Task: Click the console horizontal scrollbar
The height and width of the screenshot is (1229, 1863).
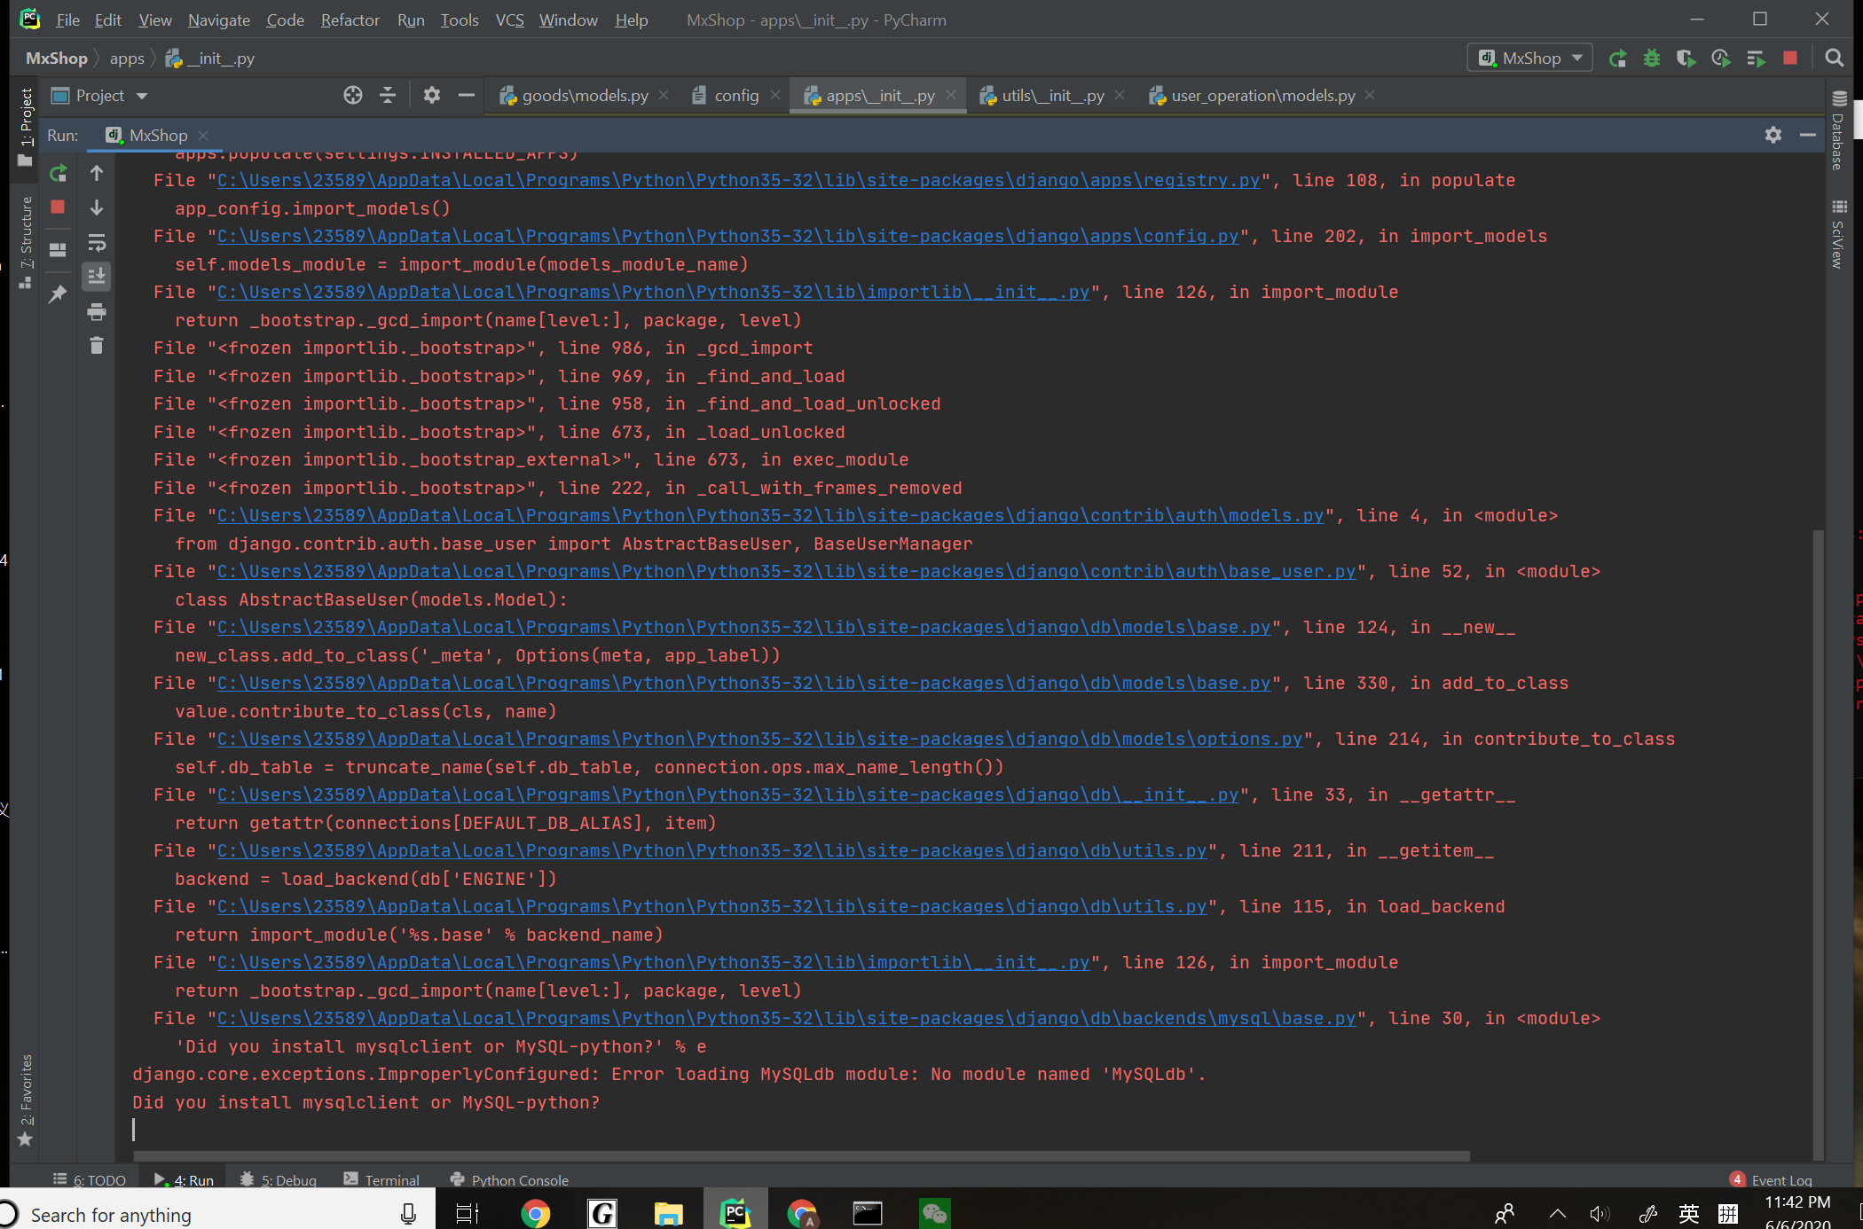Action: pyautogui.click(x=801, y=1156)
